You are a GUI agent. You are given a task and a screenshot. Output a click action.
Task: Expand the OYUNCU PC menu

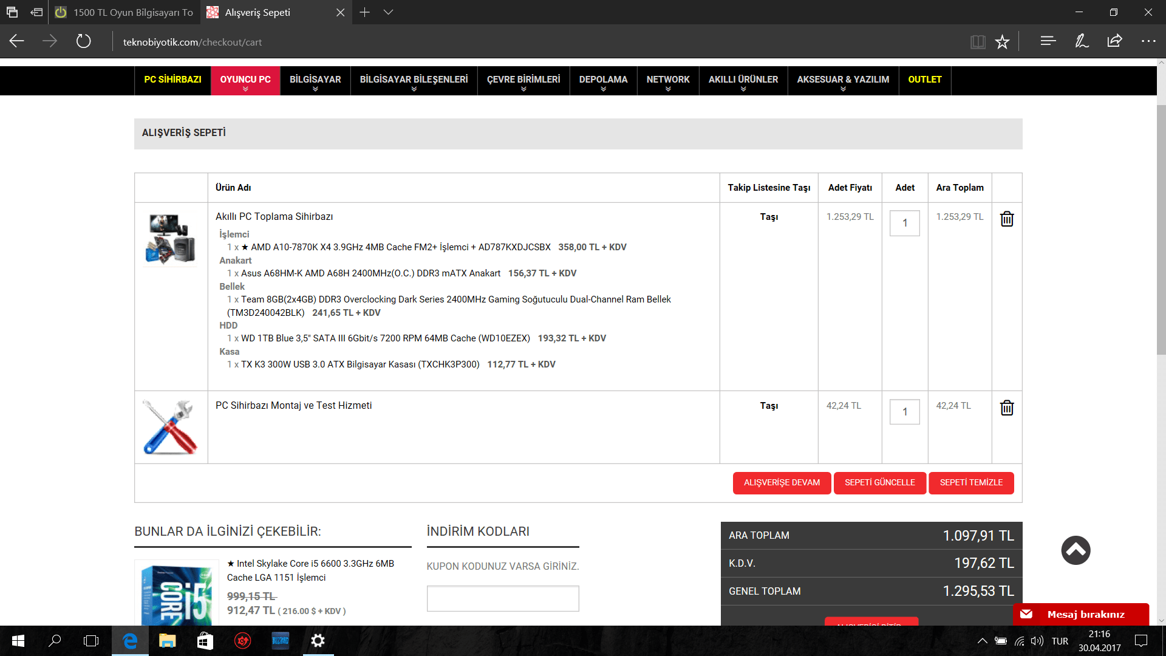click(x=245, y=80)
